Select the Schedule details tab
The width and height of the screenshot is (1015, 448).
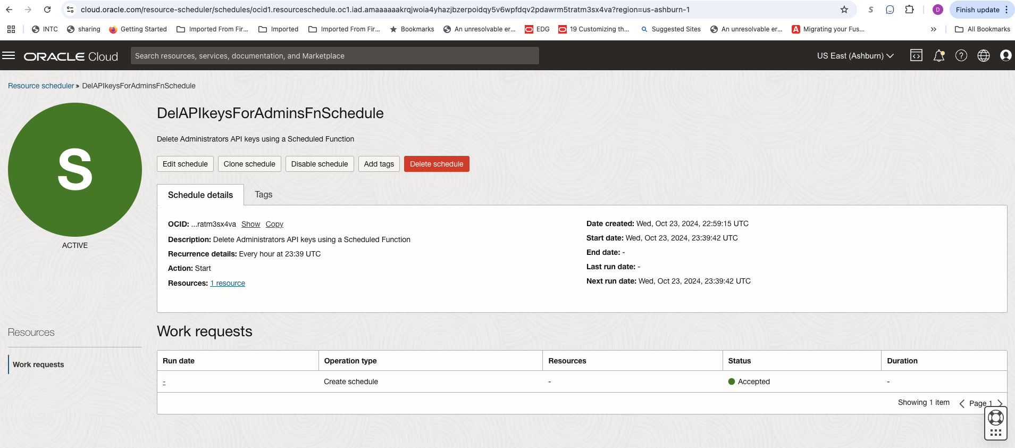click(x=200, y=195)
